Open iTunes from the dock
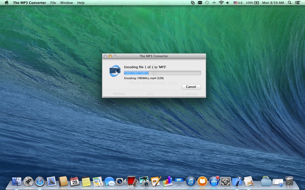 click(191, 182)
